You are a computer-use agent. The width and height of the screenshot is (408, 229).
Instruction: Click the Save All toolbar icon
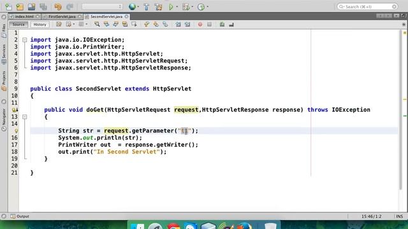pos(43,7)
